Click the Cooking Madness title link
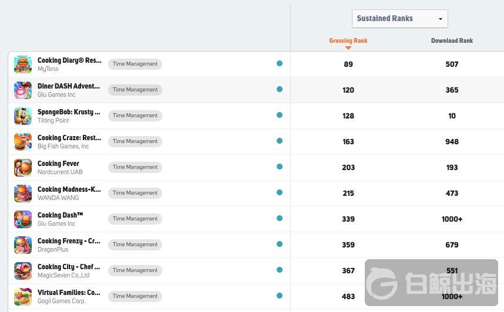The width and height of the screenshot is (504, 312). coord(69,189)
